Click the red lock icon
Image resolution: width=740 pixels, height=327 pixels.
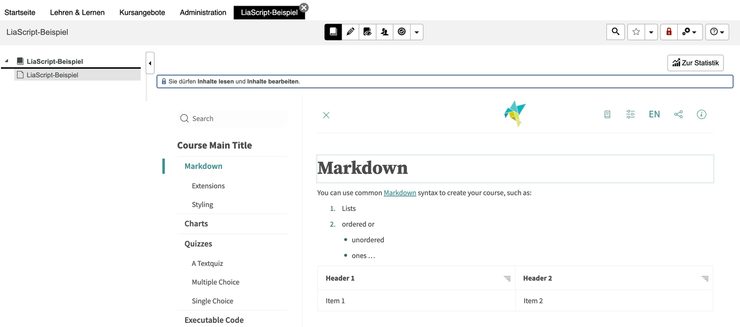pyautogui.click(x=669, y=32)
